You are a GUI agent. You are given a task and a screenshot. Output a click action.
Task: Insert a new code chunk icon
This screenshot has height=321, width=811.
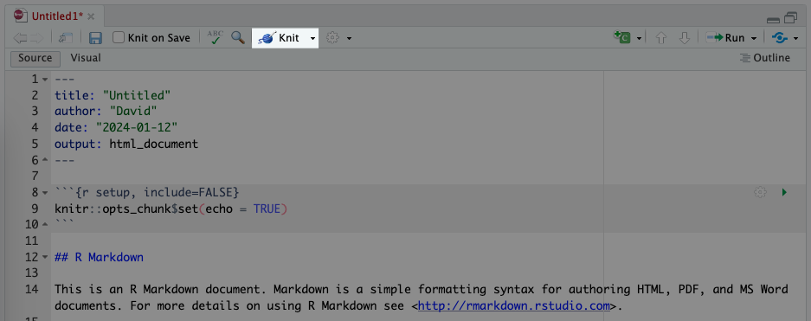pos(622,37)
